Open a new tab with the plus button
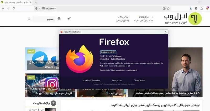The image size is (210, 111). pyautogui.click(x=36, y=2)
